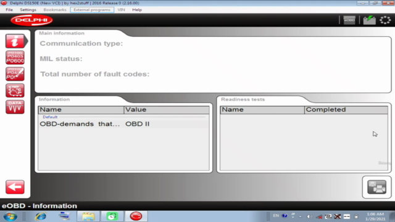Select the 'OBD-demands that...' row name
Screen dimensions: 395x222
pyautogui.click(x=80, y=124)
